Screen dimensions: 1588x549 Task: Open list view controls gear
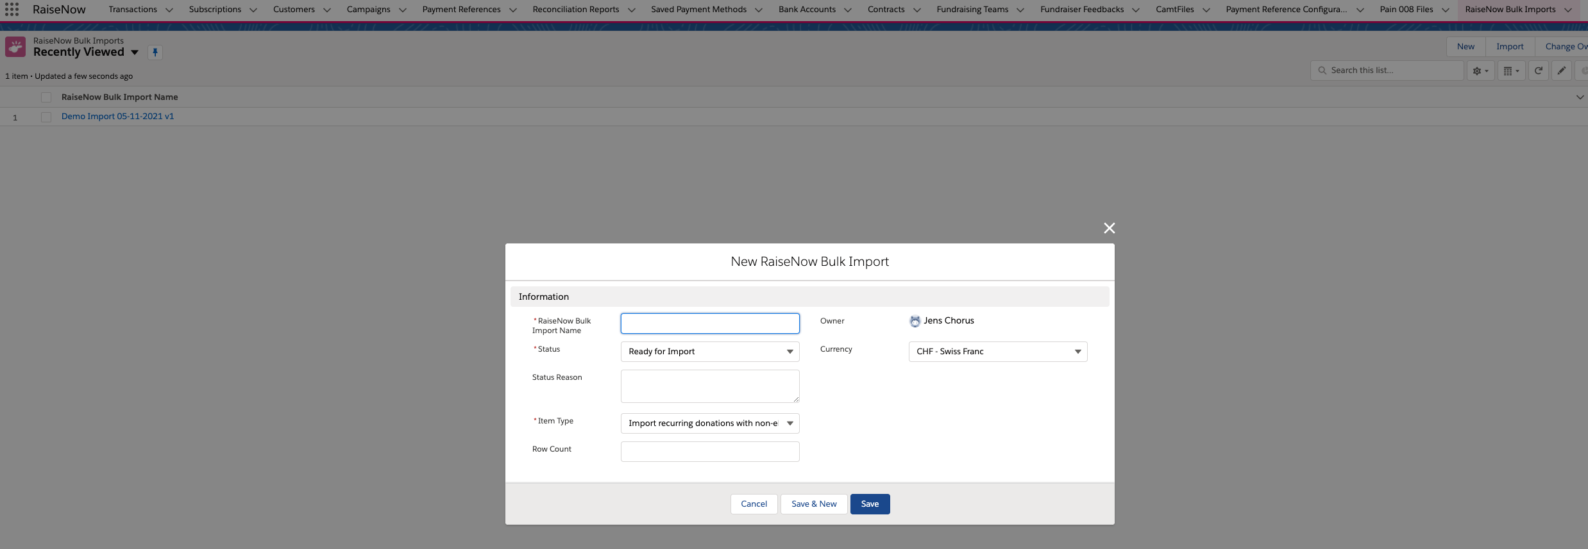[1480, 70]
